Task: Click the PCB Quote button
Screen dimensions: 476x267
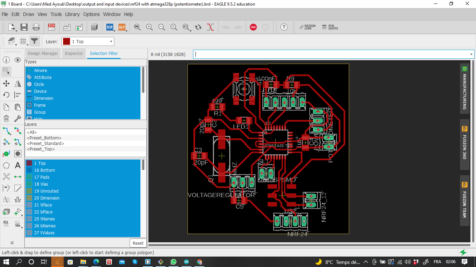Action: (x=330, y=27)
